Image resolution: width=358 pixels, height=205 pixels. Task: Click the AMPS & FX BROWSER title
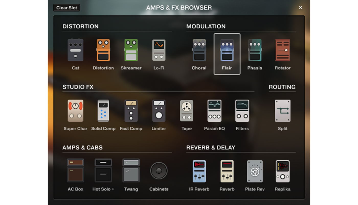179,8
